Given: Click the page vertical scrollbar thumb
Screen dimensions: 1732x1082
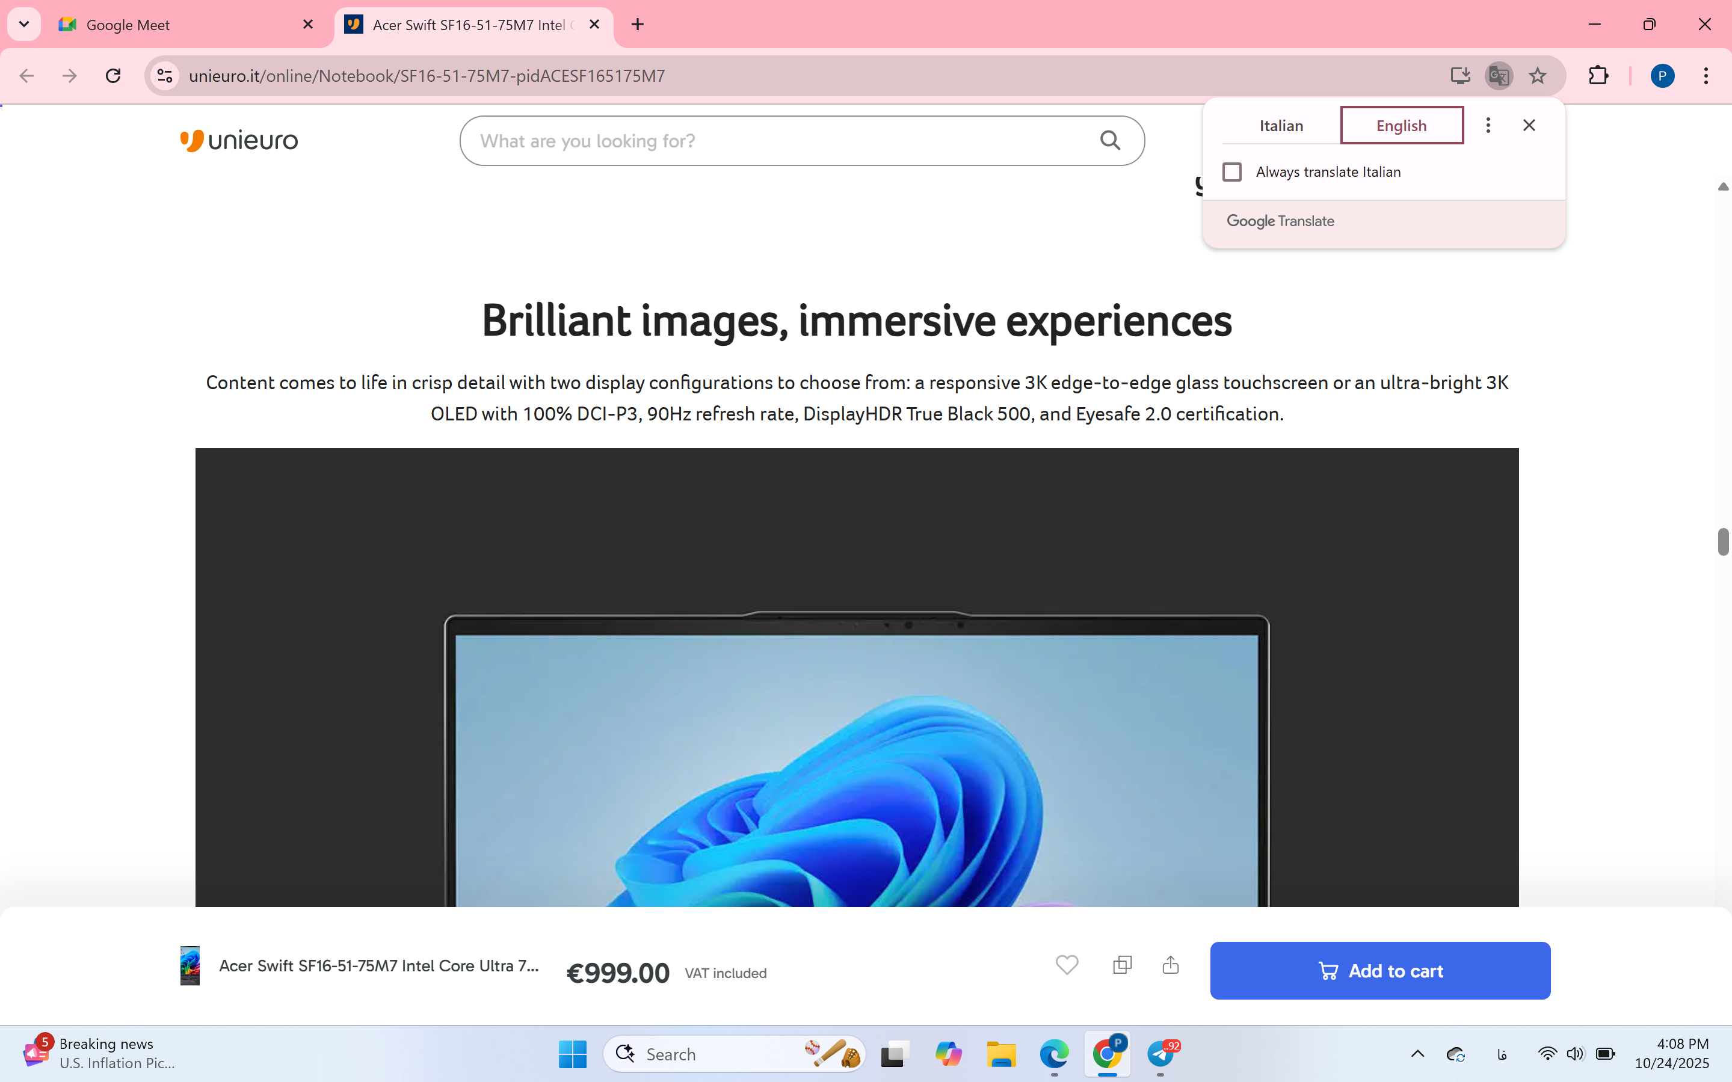Looking at the screenshot, I should (1723, 542).
